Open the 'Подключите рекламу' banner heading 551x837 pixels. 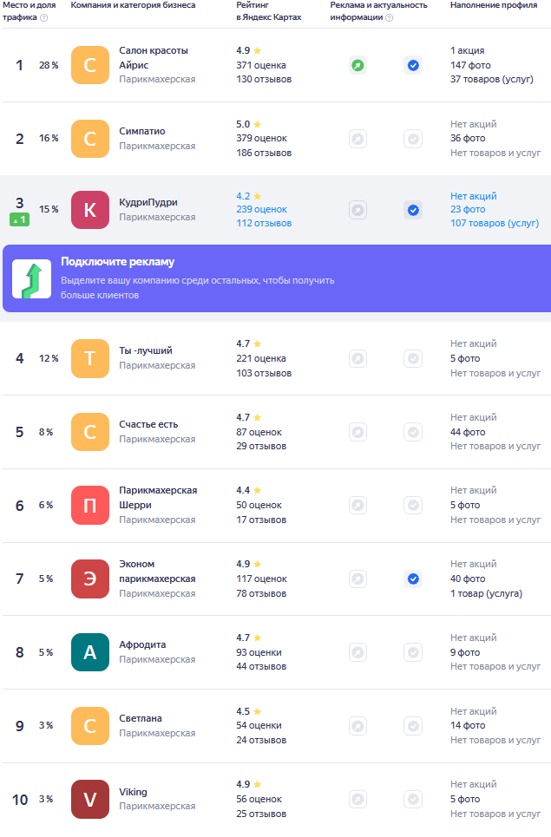[117, 262]
